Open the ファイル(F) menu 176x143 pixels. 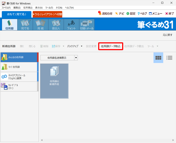[x=6, y=8]
